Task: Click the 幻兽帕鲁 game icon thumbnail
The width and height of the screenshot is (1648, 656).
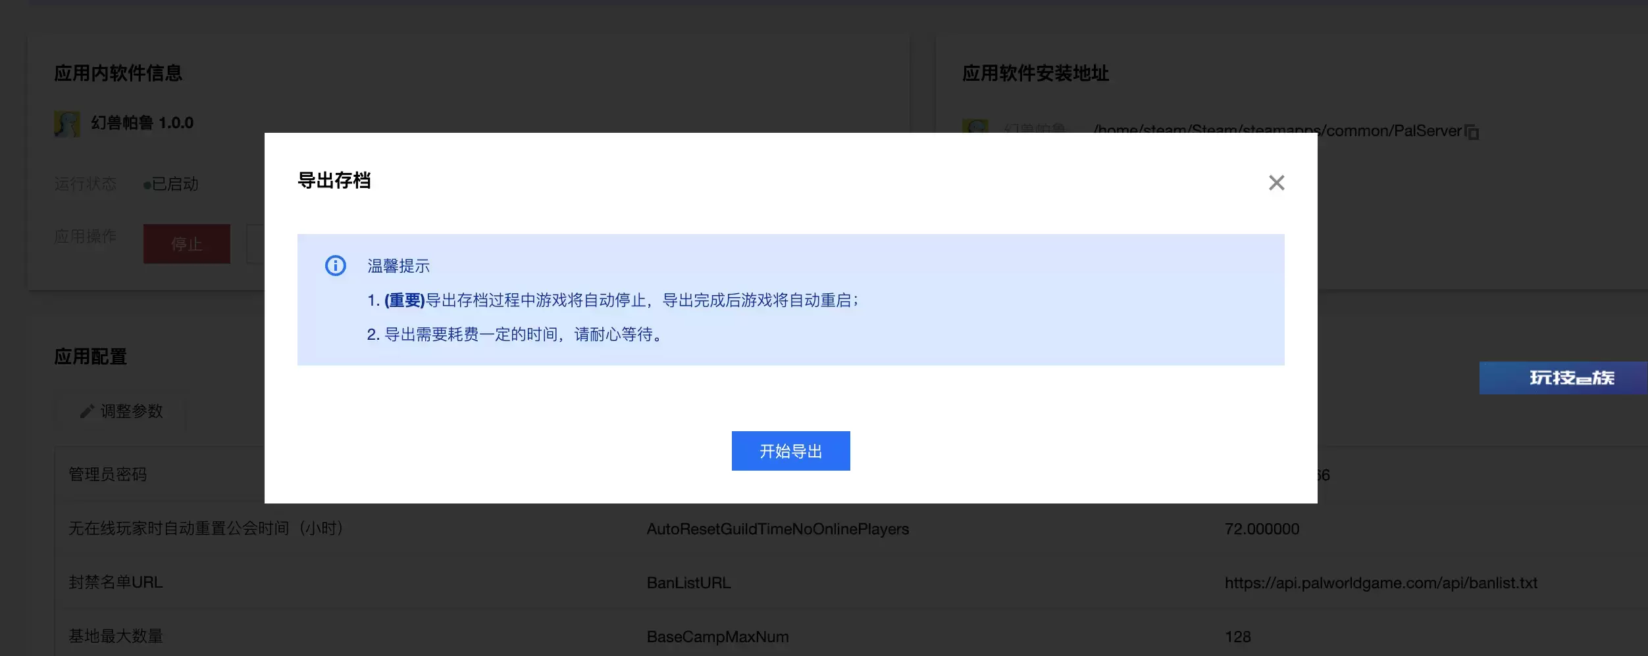Action: pos(67,124)
